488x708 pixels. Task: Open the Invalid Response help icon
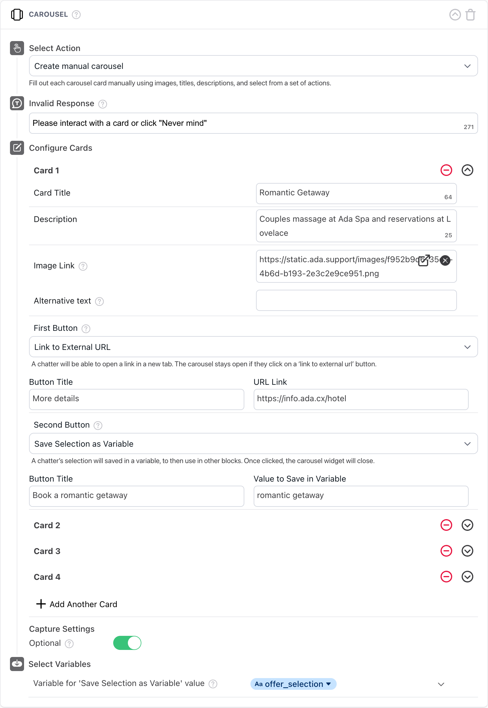coord(103,104)
